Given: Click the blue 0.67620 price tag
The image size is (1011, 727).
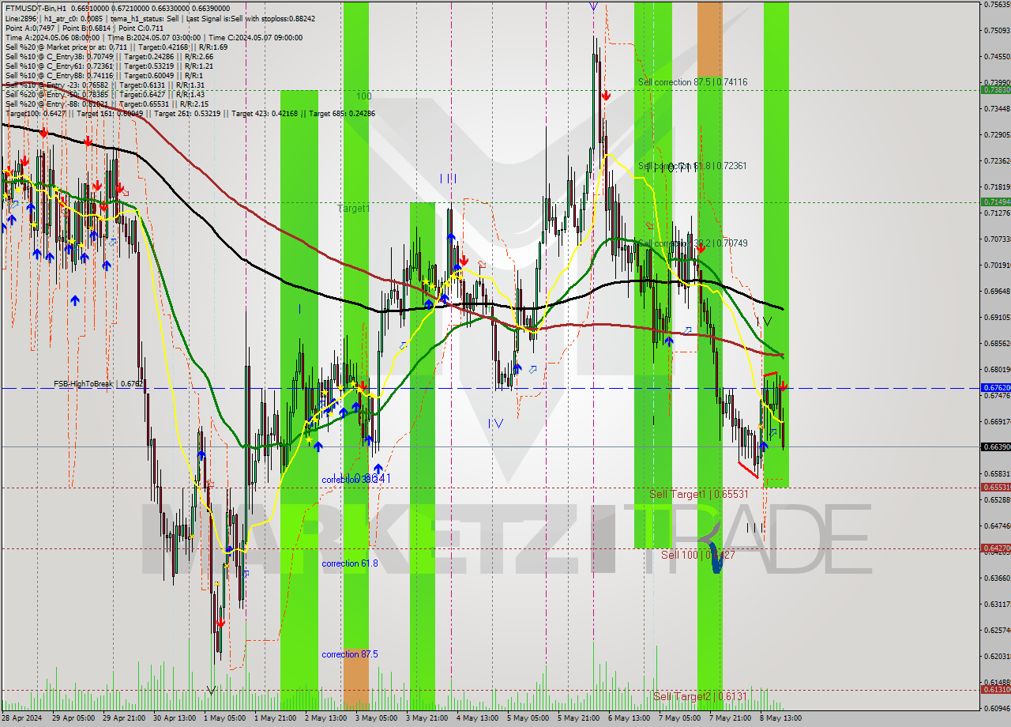Looking at the screenshot, I should pos(995,388).
